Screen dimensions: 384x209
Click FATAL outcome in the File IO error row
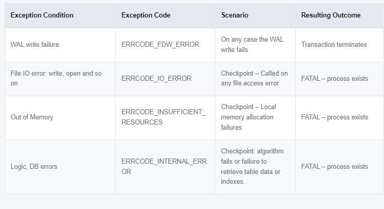tap(335, 78)
